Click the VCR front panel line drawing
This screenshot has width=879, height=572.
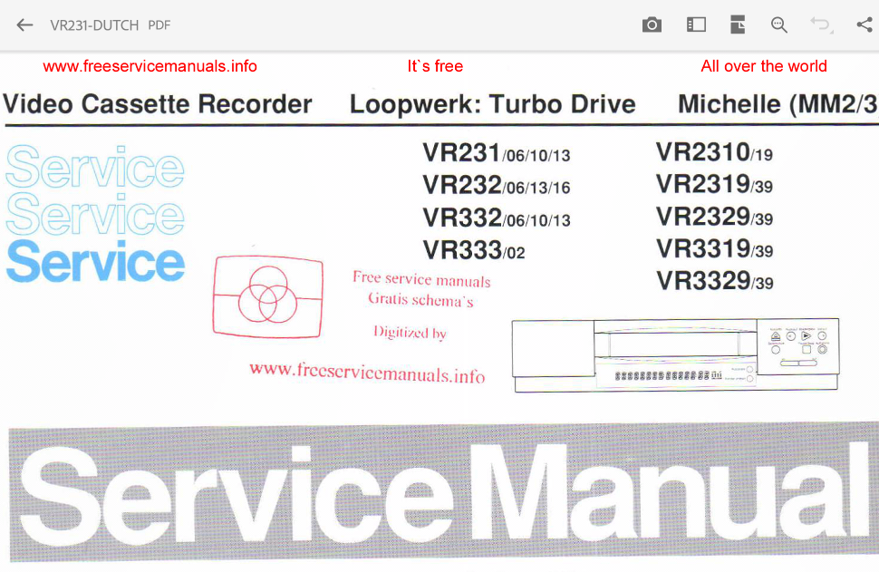675,355
